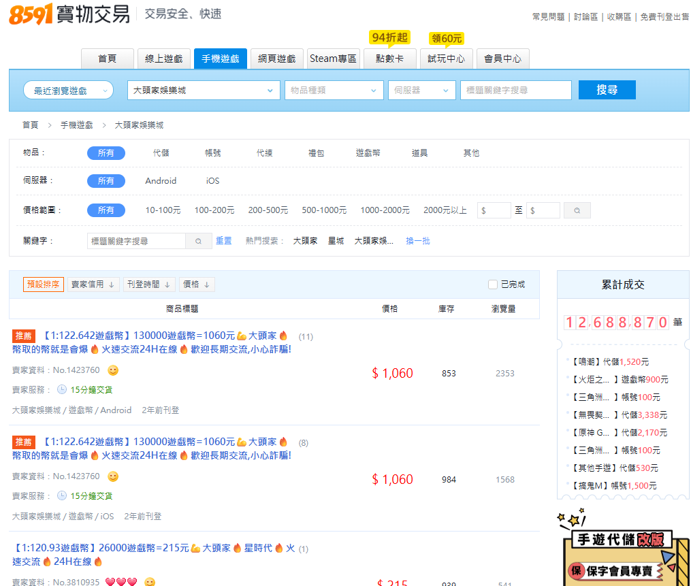Select the 預設排序 sort option

point(43,284)
